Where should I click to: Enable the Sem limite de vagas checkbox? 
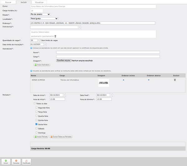click(x=40, y=40)
